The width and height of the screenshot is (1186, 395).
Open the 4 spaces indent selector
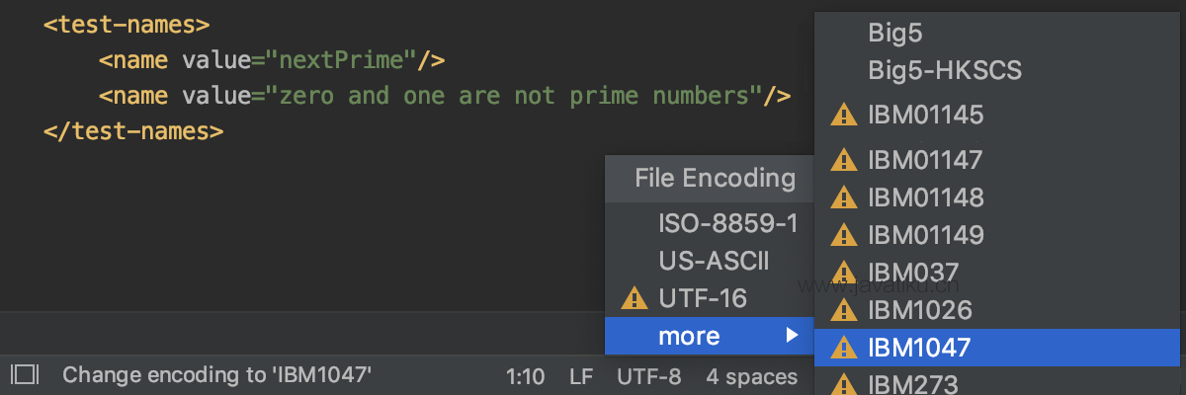tap(751, 376)
